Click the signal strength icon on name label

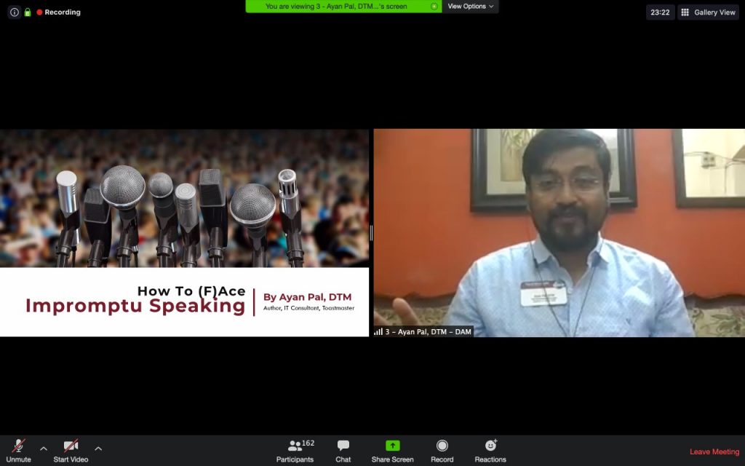(378, 331)
